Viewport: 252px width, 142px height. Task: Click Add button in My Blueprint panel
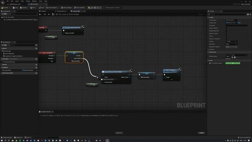(4, 45)
